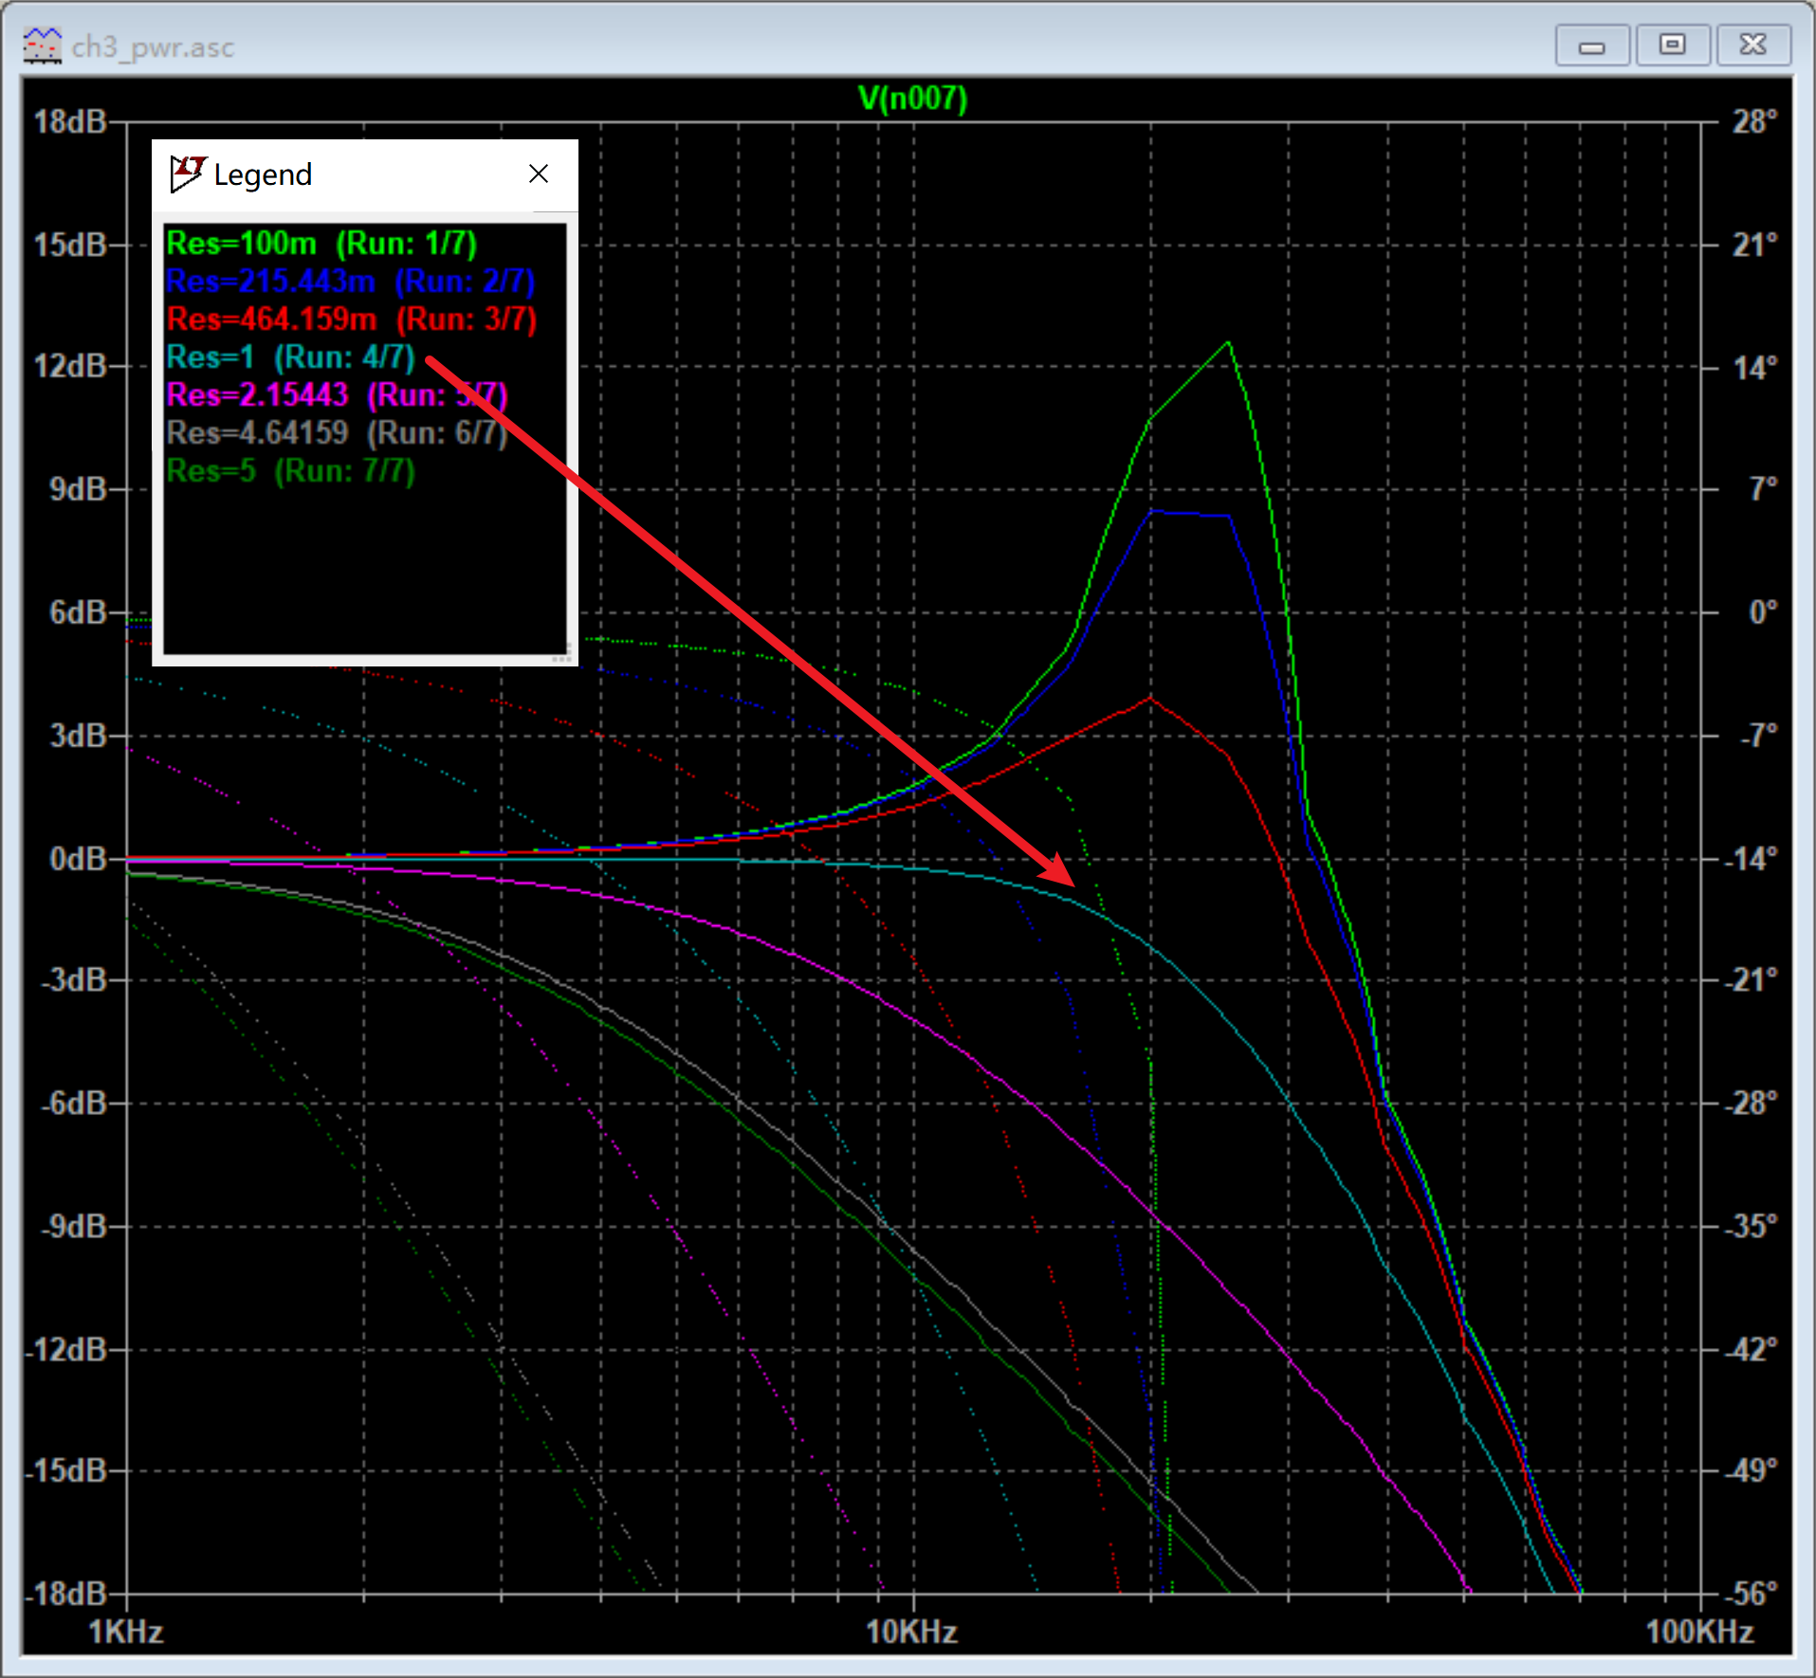This screenshot has width=1816, height=1678.
Task: Click the 15dB left axis label
Action: 70,246
